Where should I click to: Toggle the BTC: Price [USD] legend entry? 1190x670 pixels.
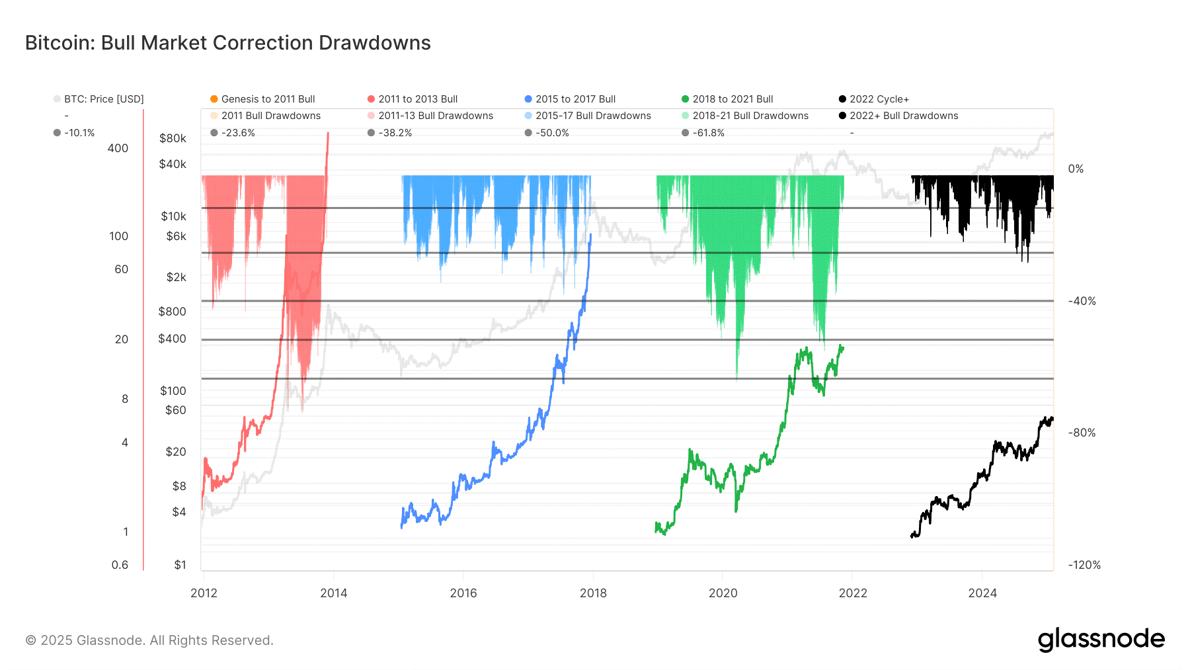point(99,99)
